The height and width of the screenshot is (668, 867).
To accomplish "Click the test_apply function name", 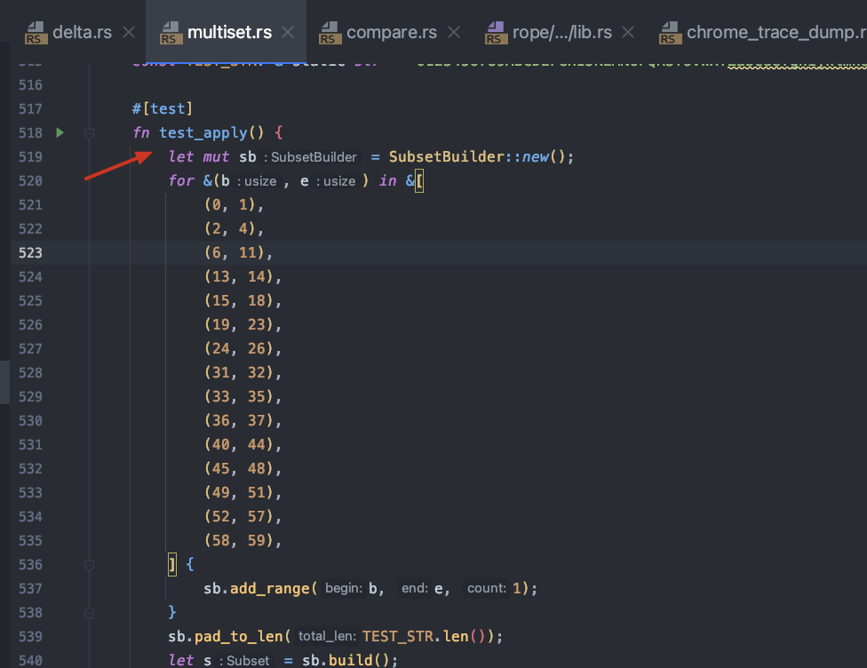I will click(203, 132).
